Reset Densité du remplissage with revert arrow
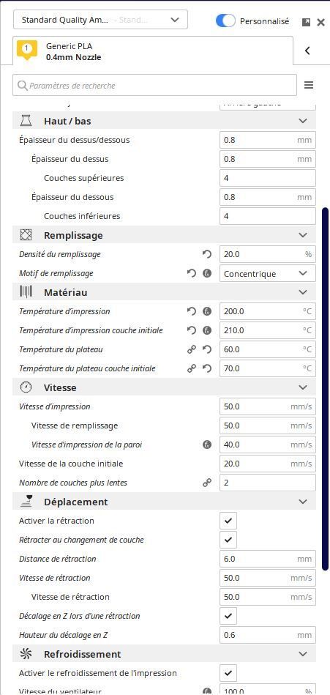 coord(207,254)
